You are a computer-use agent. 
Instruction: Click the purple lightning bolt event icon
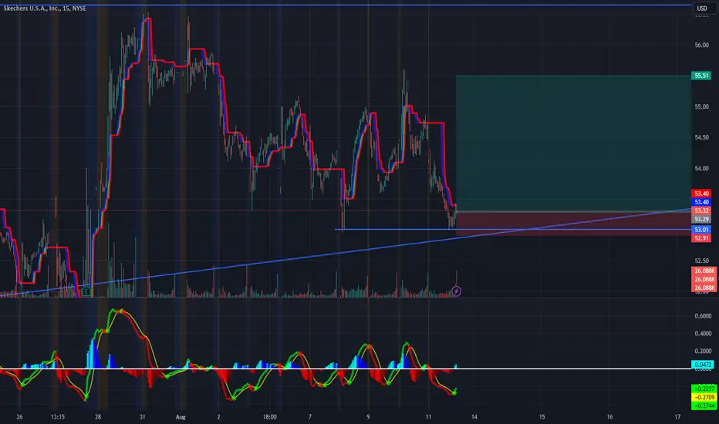coord(456,291)
